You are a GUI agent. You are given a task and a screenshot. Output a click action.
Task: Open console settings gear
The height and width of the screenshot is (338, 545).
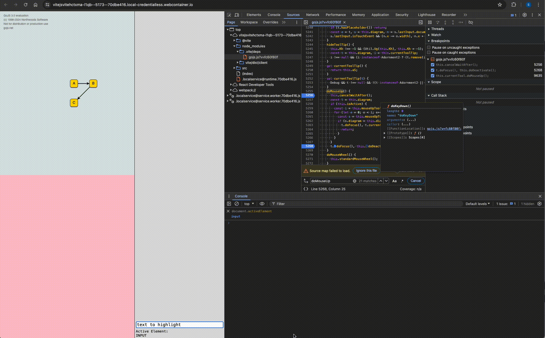(539, 204)
